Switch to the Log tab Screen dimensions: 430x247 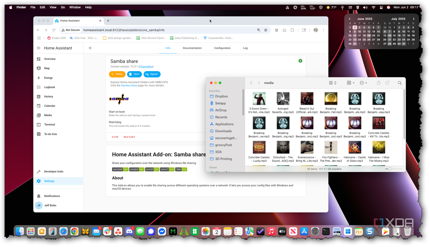tap(245, 48)
